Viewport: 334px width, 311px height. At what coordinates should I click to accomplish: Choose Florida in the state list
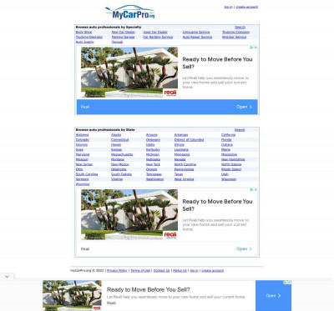[x=226, y=140]
